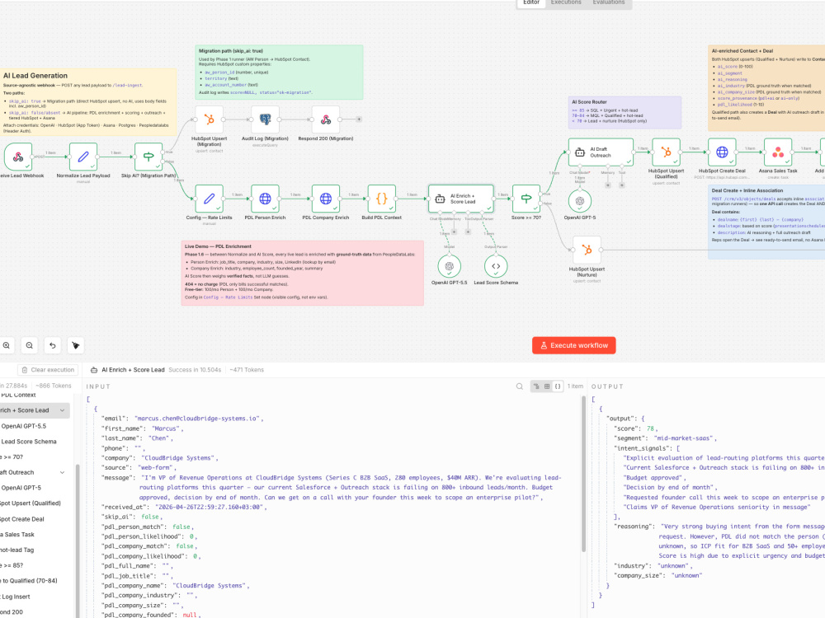
Task: Select the hot-lead Tag log entry
Action: click(18, 550)
